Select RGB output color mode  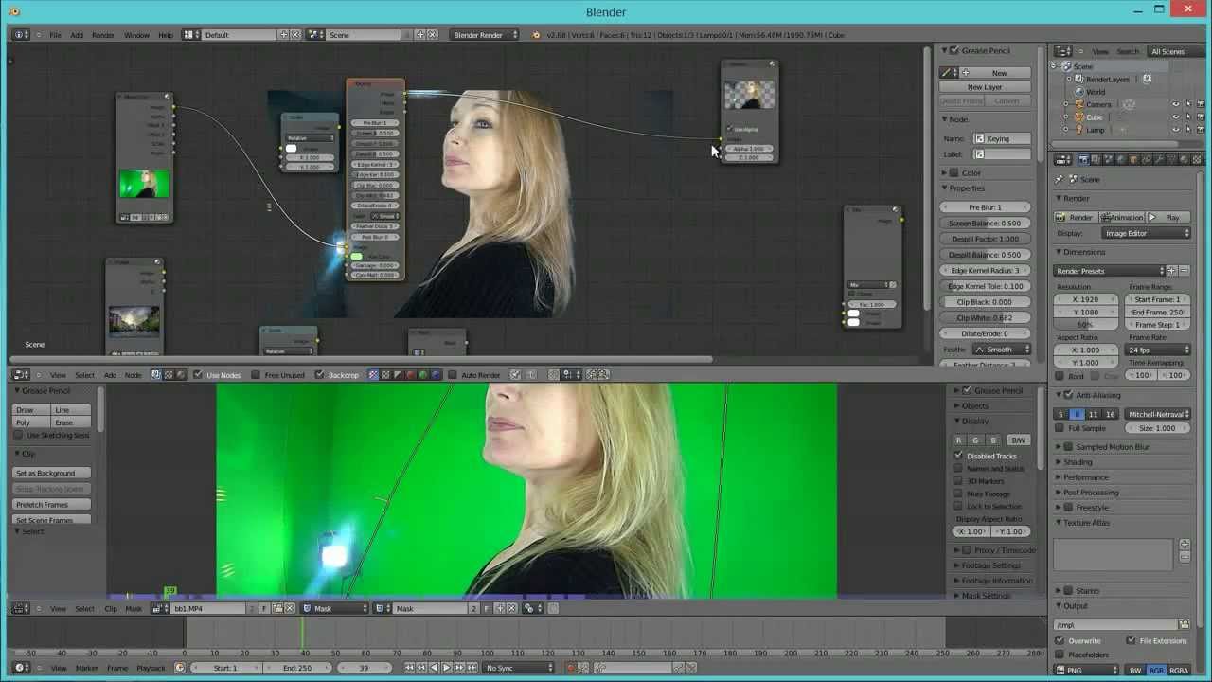point(1156,670)
